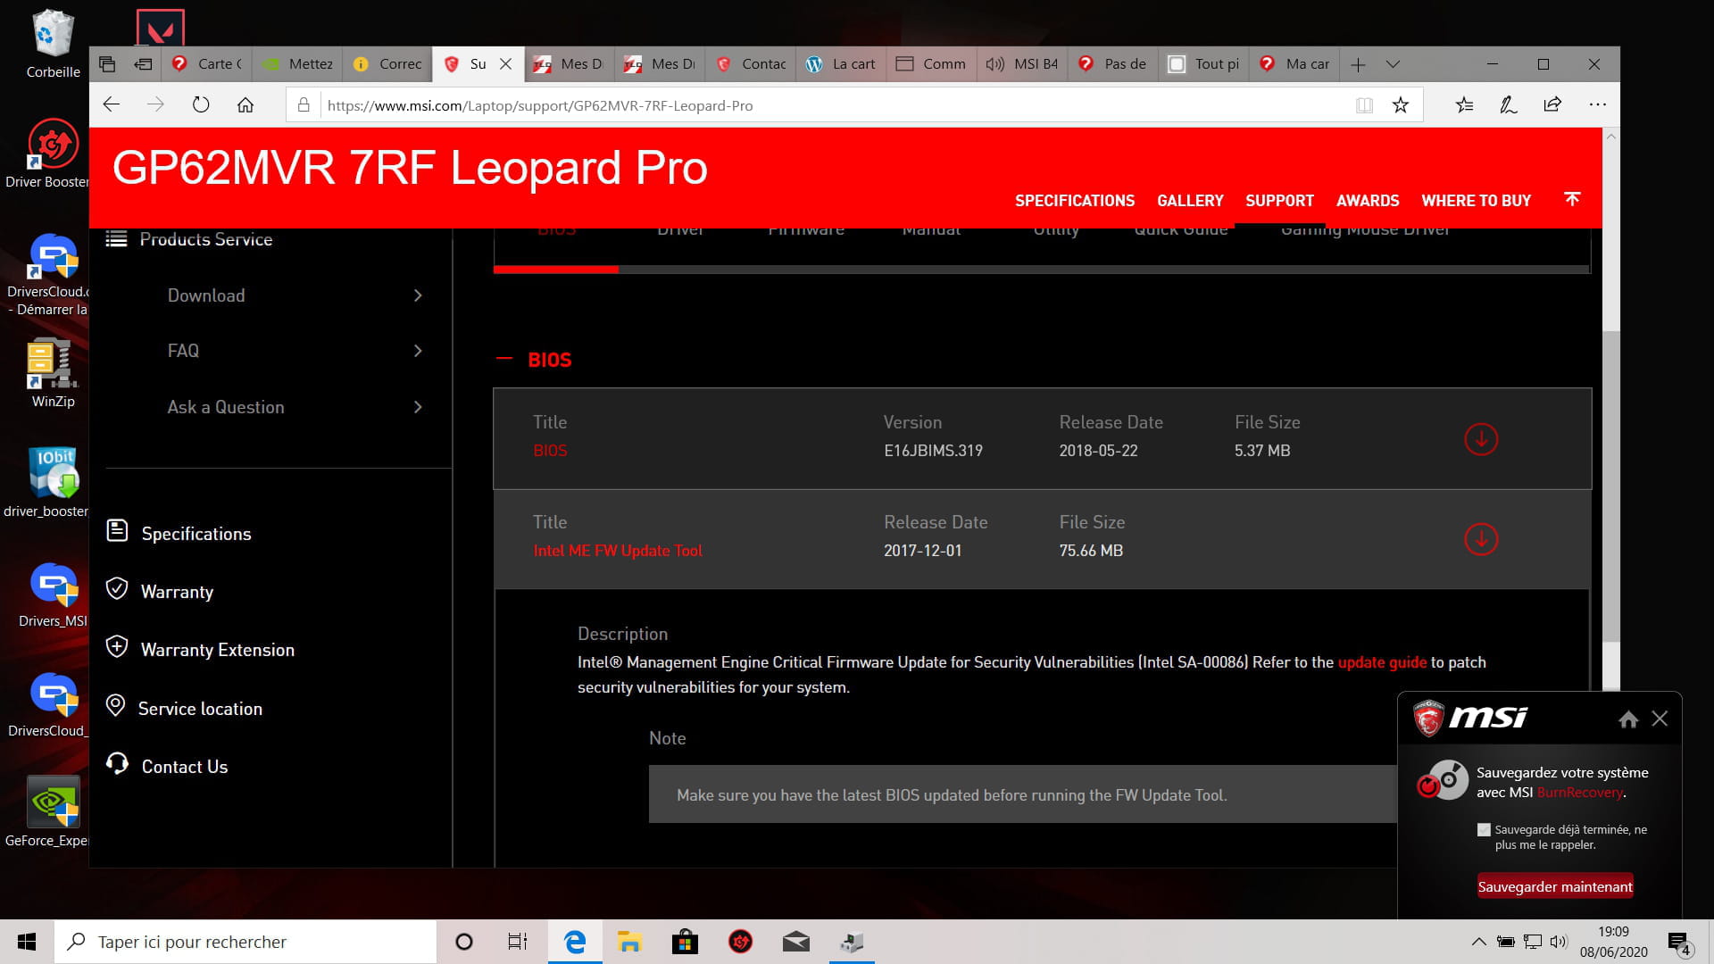Set aside tabs icon in Edge
Screen dimensions: 1714x964
pyautogui.click(x=143, y=64)
